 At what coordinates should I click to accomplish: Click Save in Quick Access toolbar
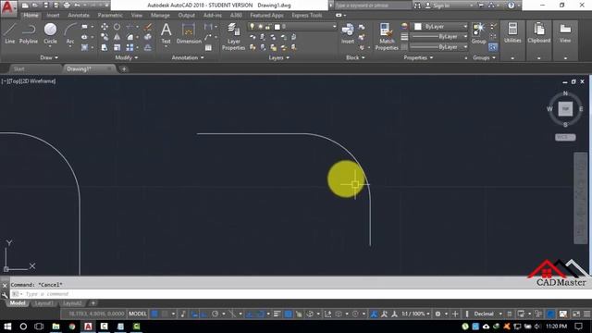[45, 6]
